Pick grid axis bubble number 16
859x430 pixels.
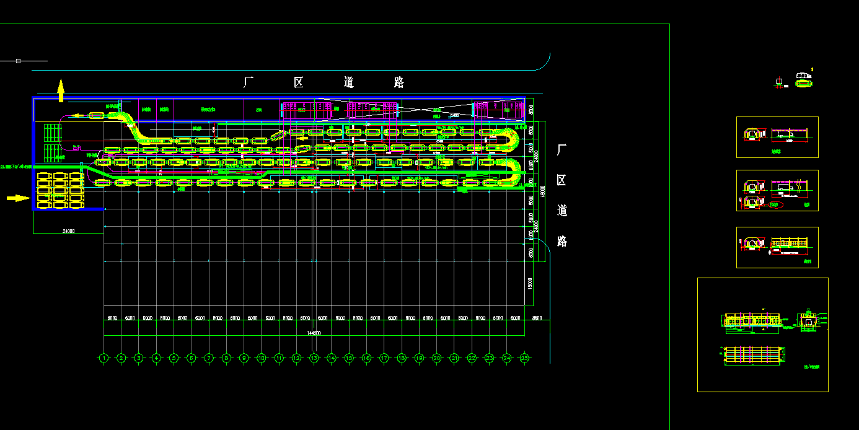(x=367, y=358)
